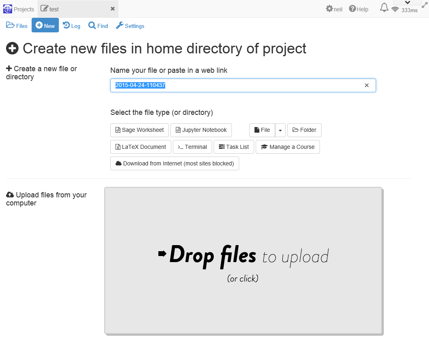This screenshot has width=429, height=362.
Task: Expand the top chevron dropdown panel
Action: tap(407, 3)
